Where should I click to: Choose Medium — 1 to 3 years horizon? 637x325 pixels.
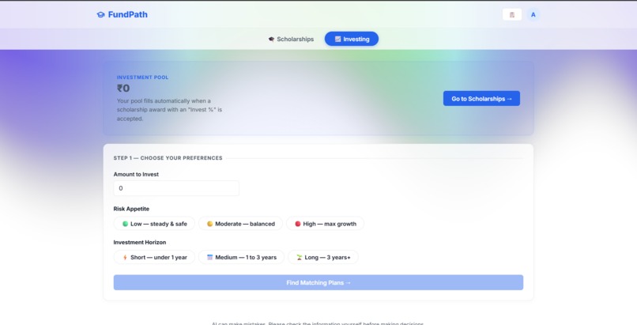pos(241,257)
